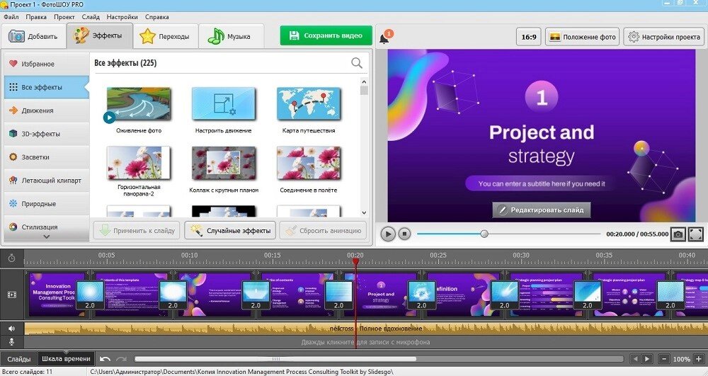Open the Правка menu
Screen dimensions: 708x376
(x=36, y=17)
